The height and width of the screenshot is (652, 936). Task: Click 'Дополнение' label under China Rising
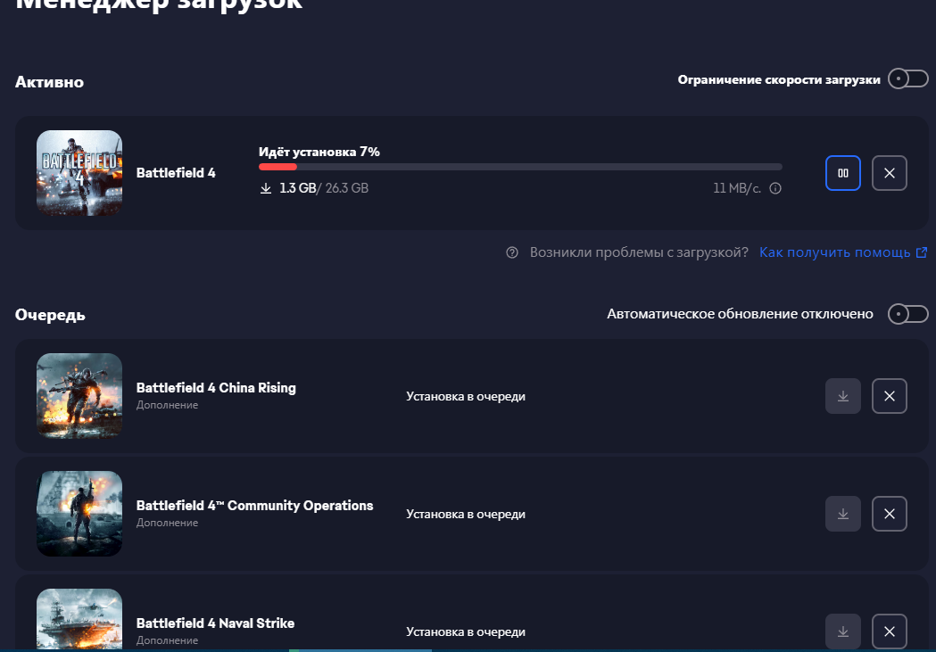click(167, 405)
